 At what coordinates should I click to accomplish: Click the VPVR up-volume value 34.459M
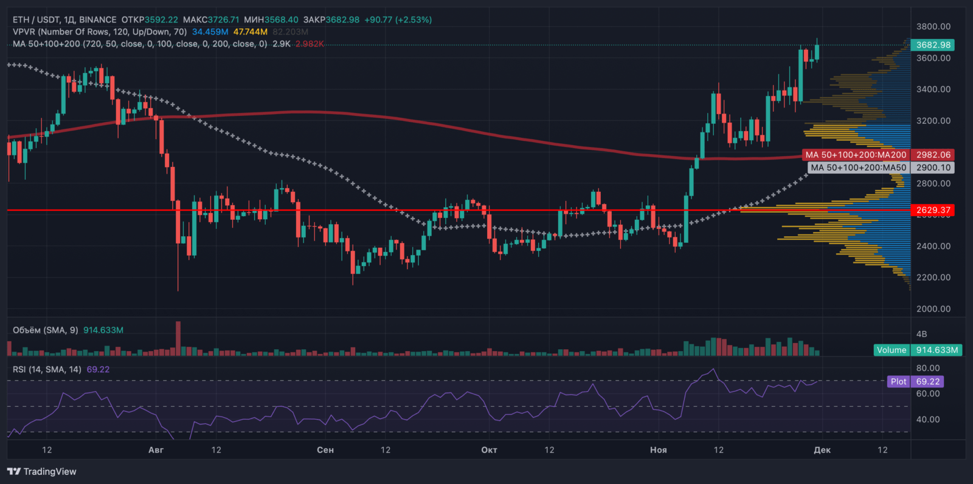210,32
